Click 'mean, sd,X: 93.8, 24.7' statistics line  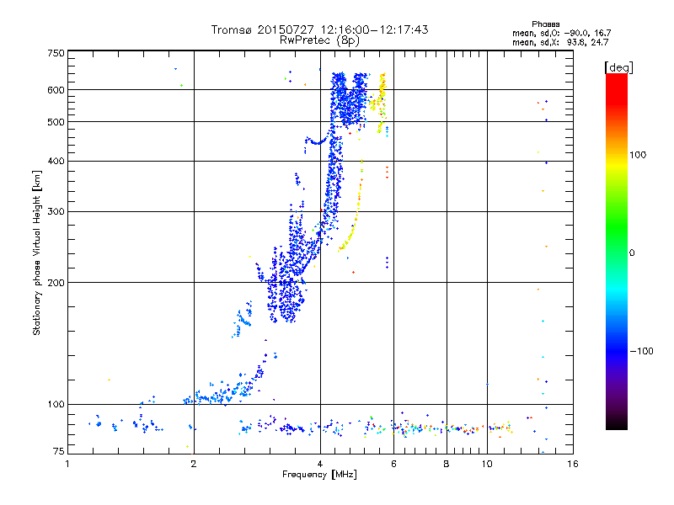click(x=560, y=42)
